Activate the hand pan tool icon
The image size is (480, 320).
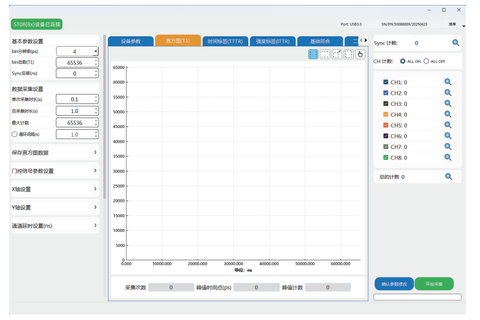coord(360,54)
